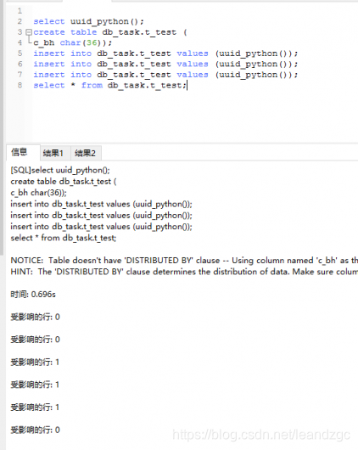
Task: Click line number 1 in the gutter
Action: (x=20, y=11)
